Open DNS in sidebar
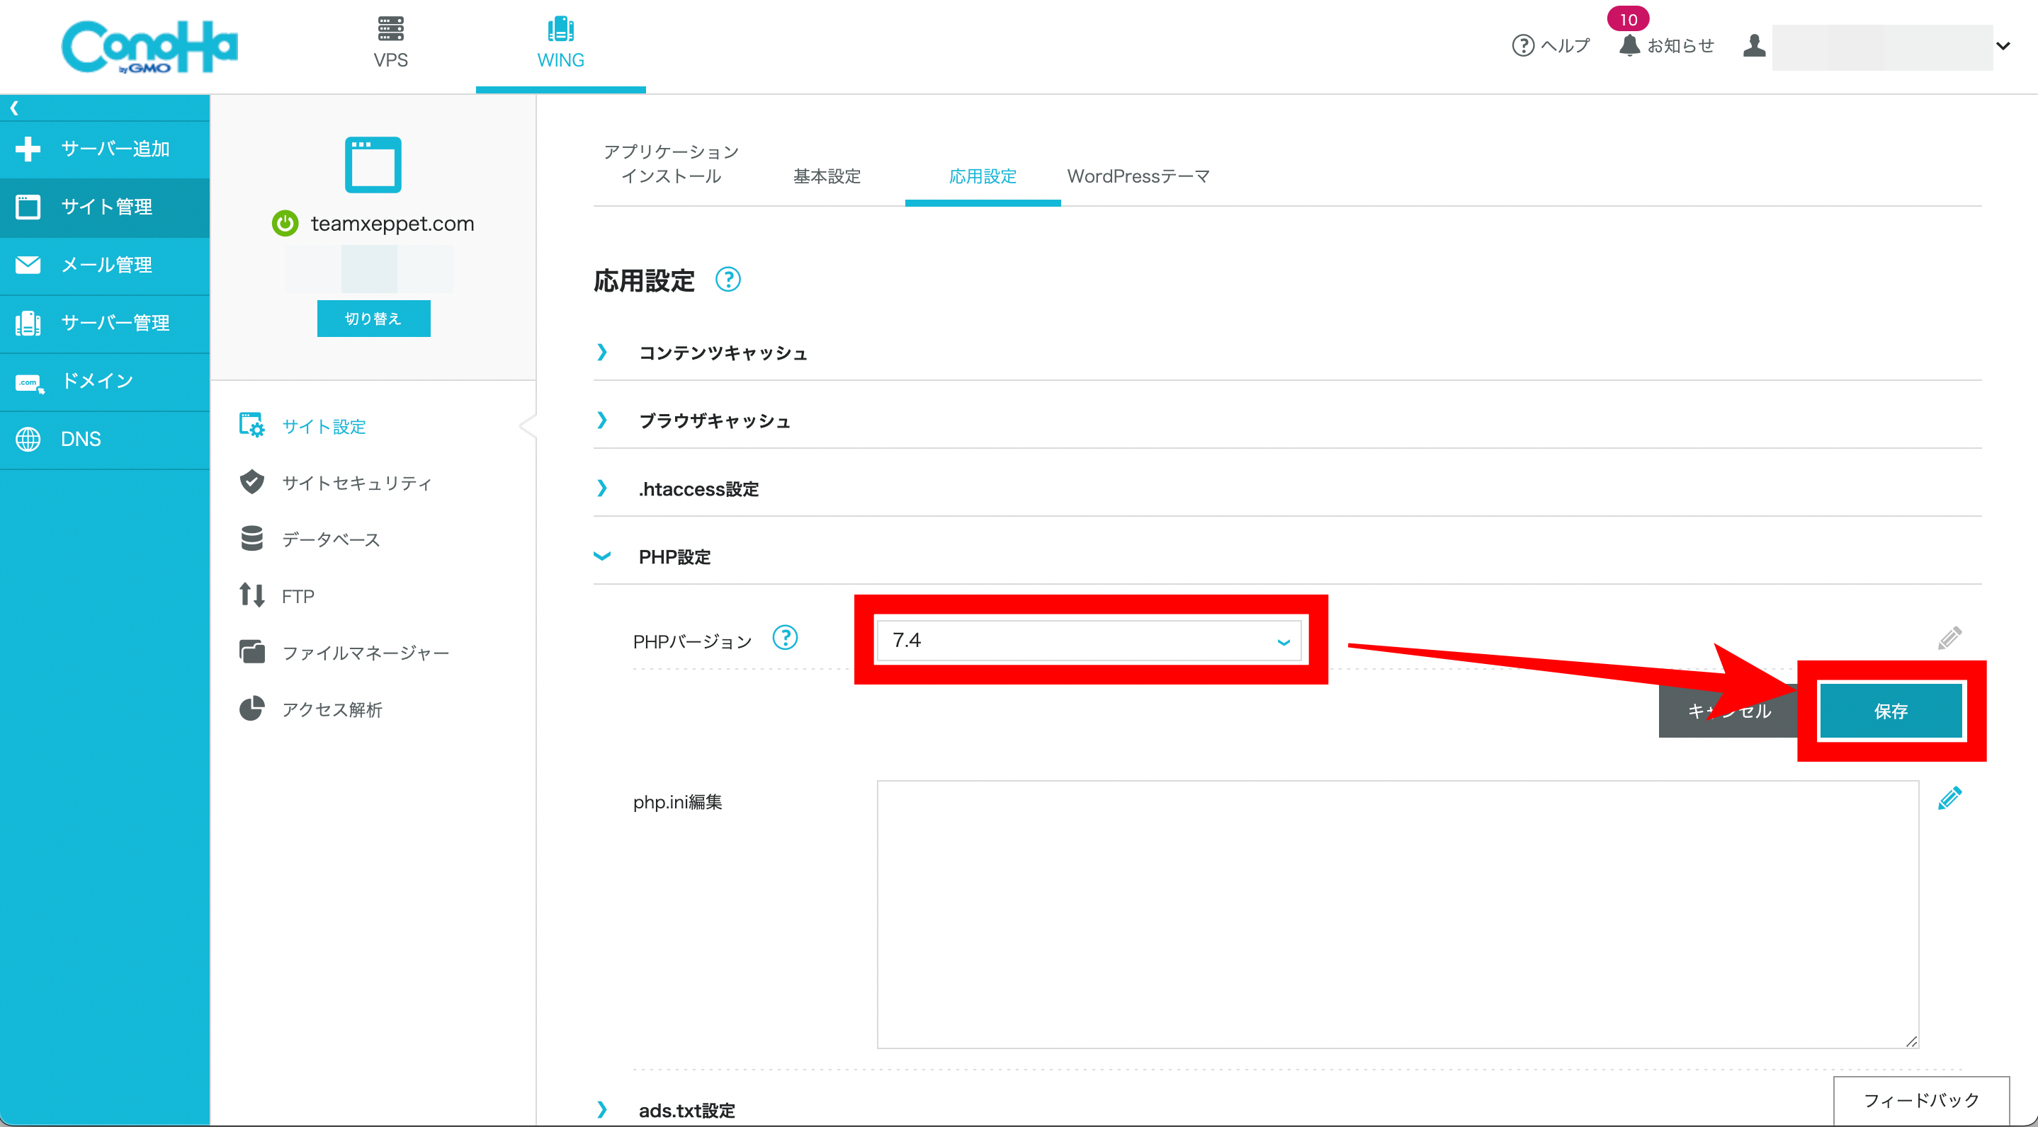The width and height of the screenshot is (2038, 1127). pyautogui.click(x=104, y=439)
